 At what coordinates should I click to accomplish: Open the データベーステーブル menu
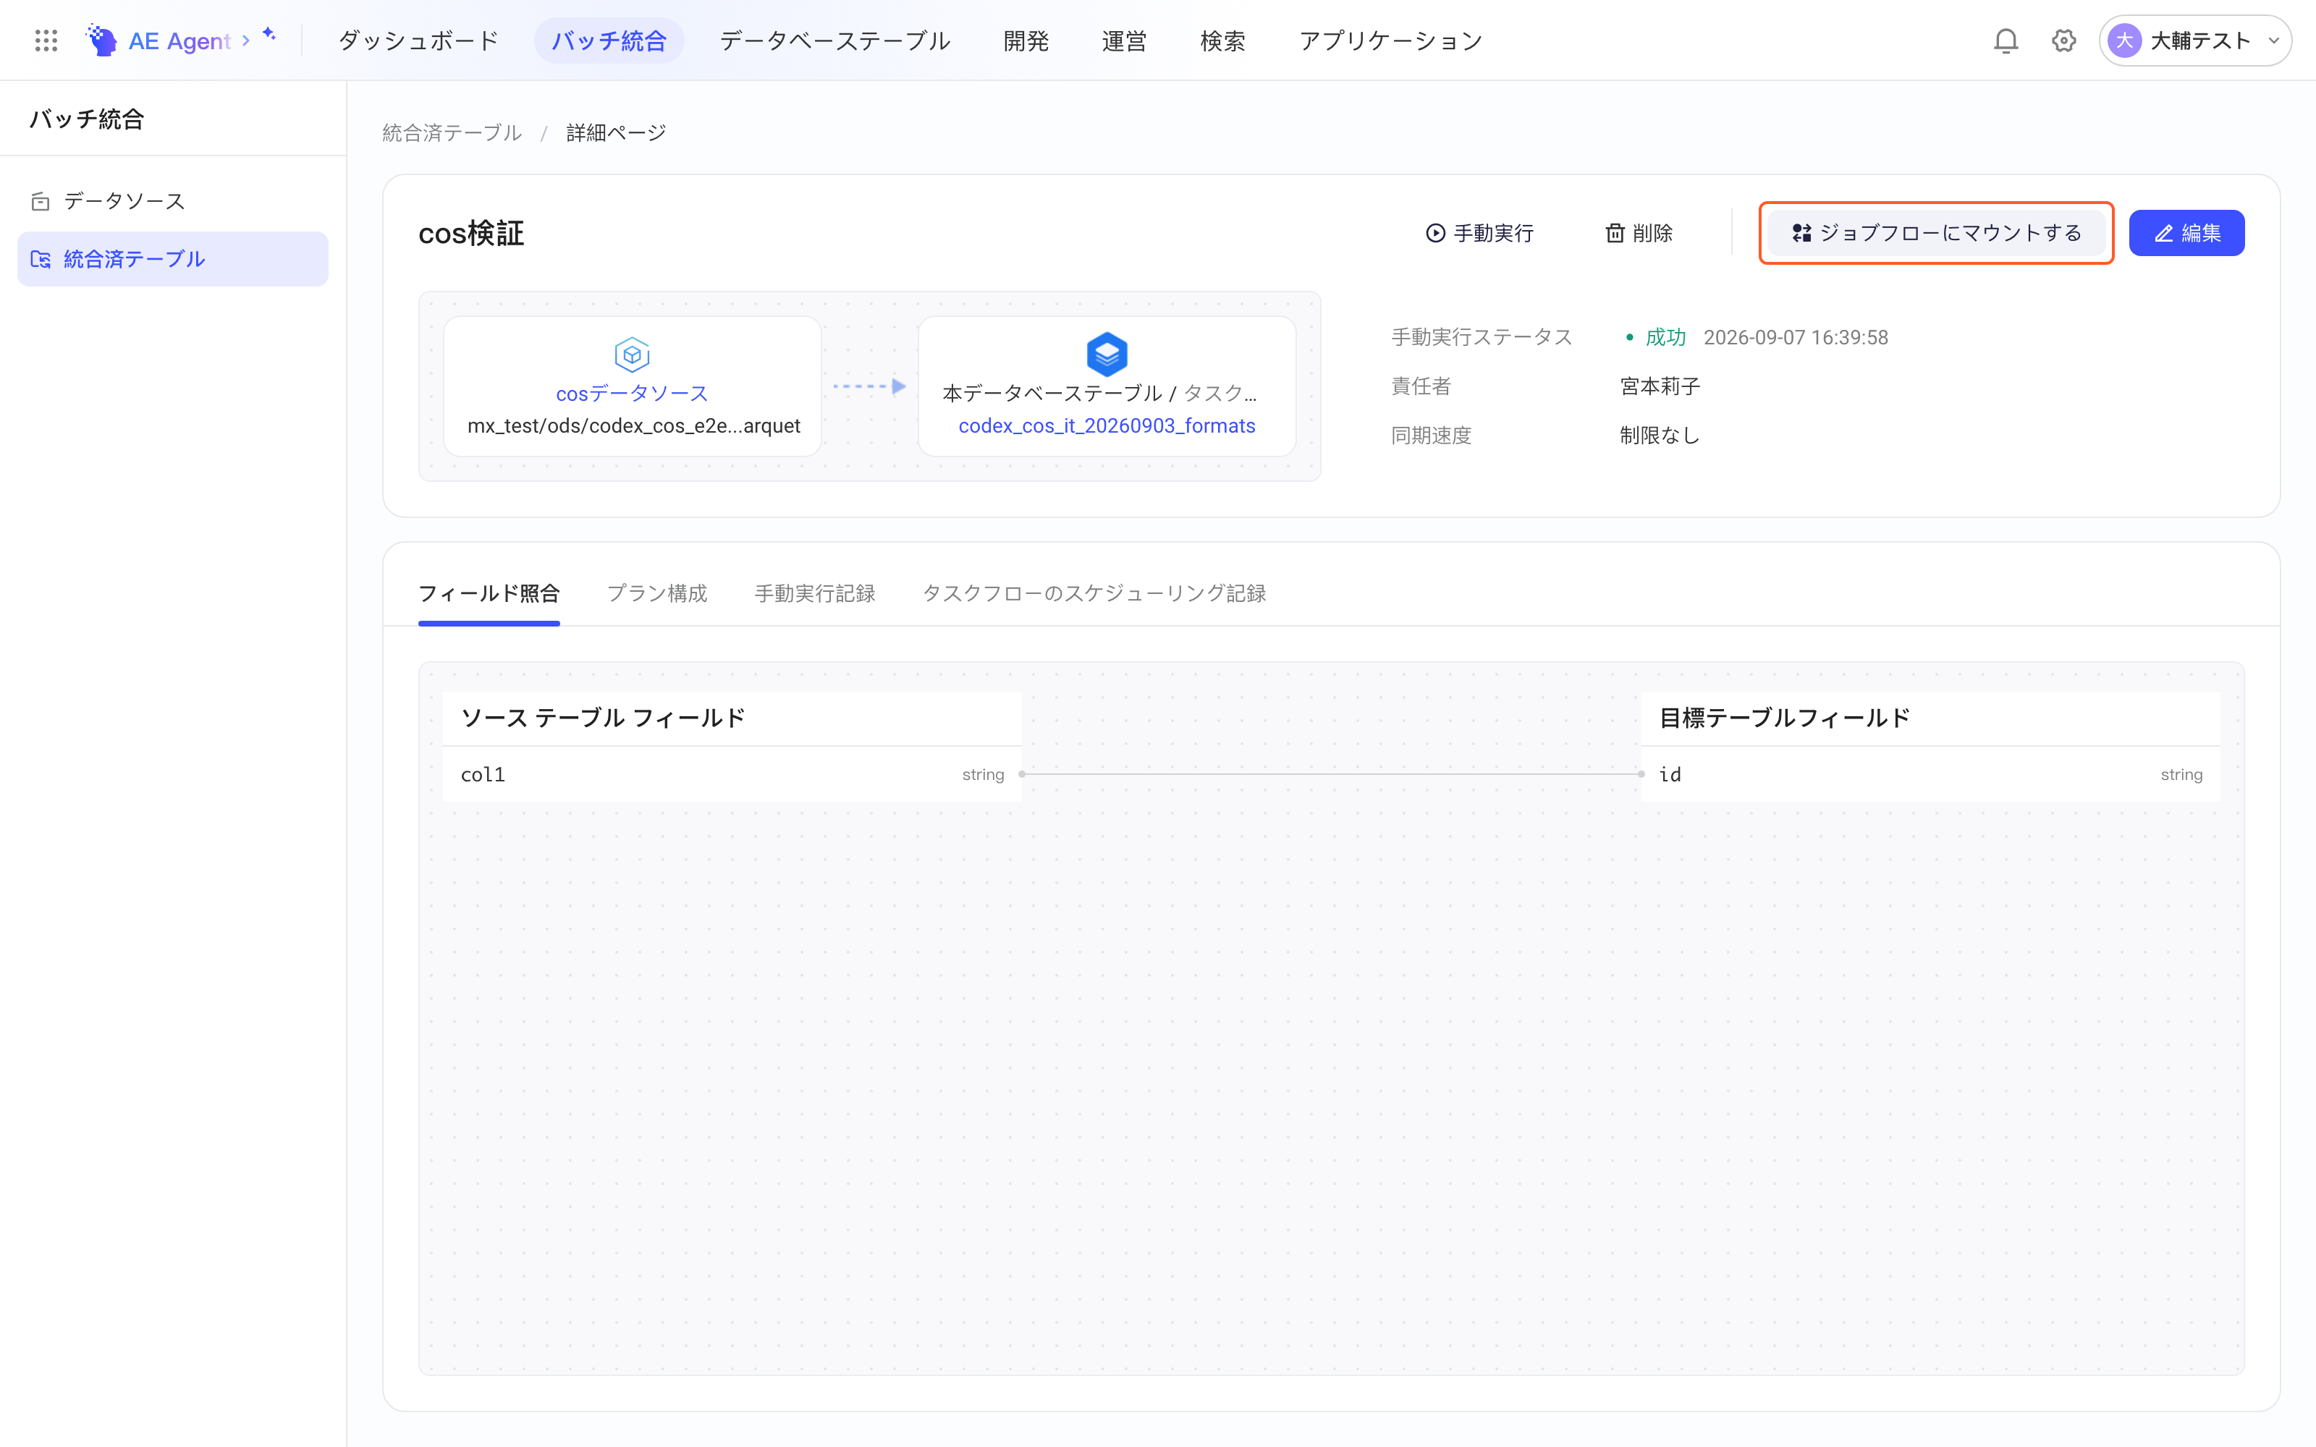pos(834,41)
